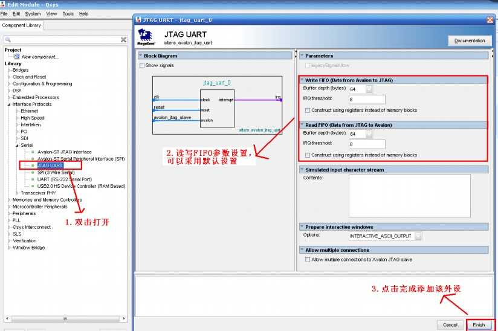The image size is (498, 331).
Task: Expand Transceiver PHY tree node
Action: click(17, 193)
